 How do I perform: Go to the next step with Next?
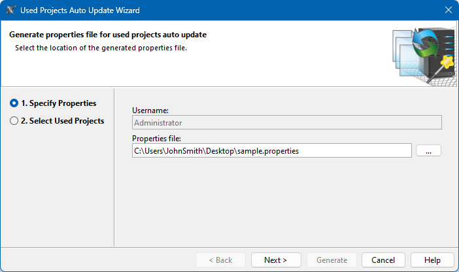[275, 260]
